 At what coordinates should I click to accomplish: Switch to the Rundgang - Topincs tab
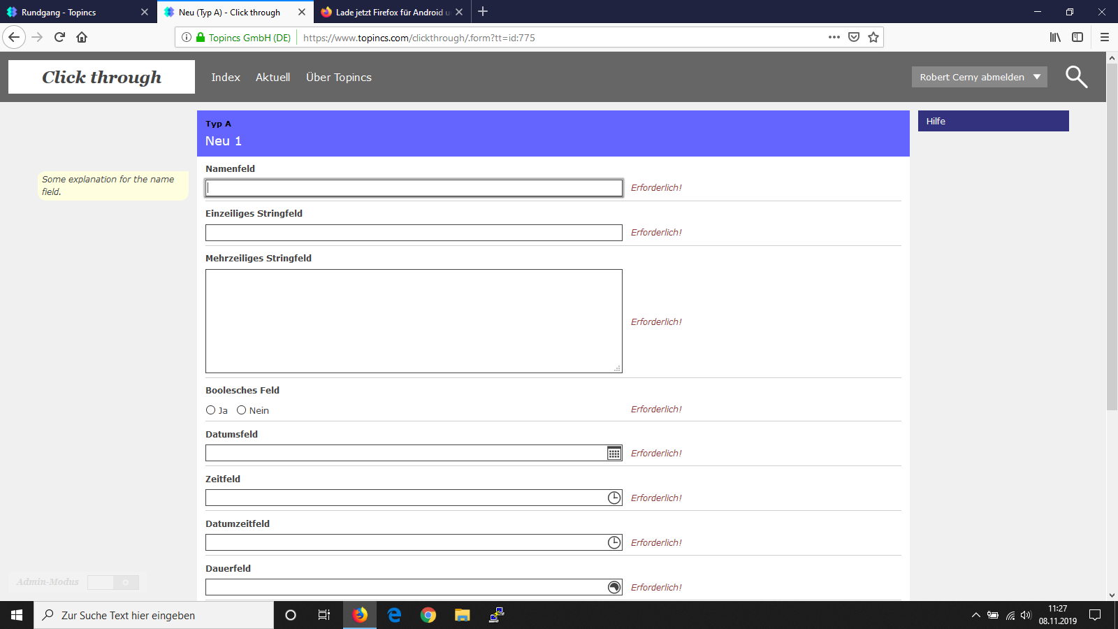tap(70, 12)
